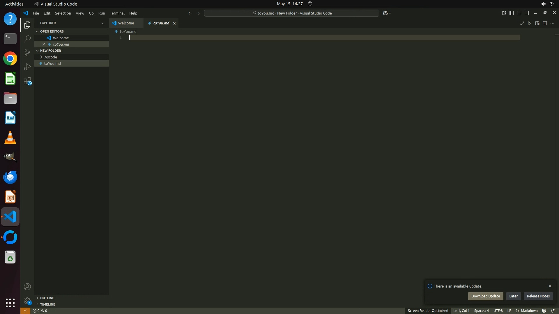Screen dimensions: 559x314
Task: Expand the Outline section
Action: point(47,298)
